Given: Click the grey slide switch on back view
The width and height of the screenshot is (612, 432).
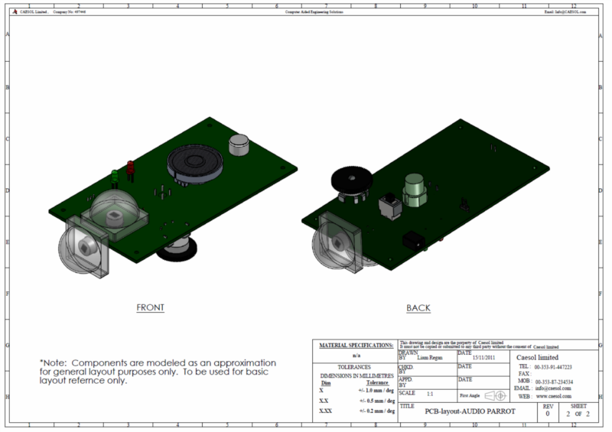Looking at the screenshot, I should 390,206.
